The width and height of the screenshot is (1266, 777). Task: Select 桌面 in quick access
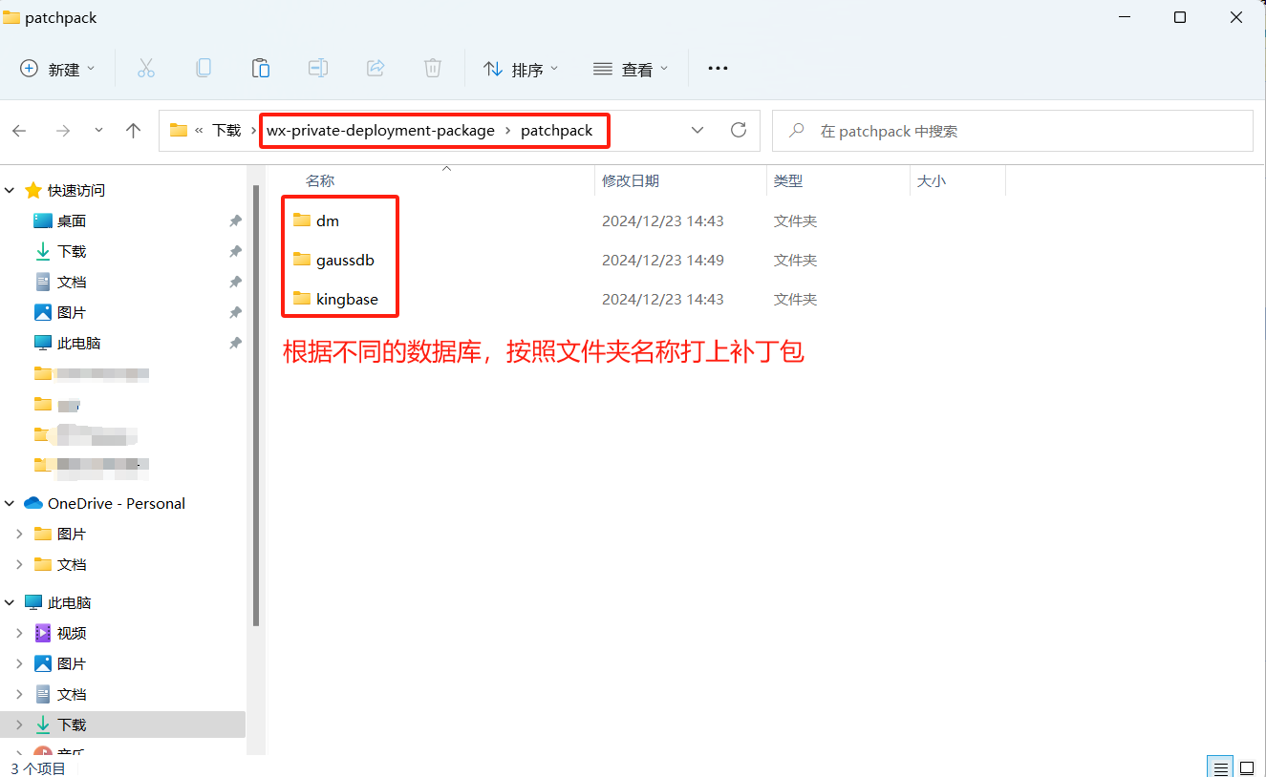click(72, 220)
